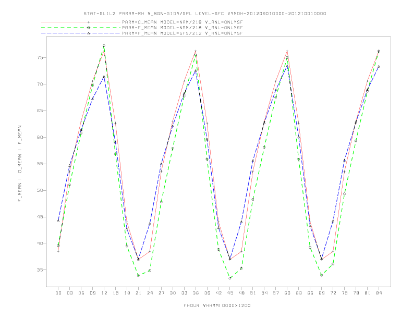
Task: Click y-axis tick value 65
Action: coord(40,111)
